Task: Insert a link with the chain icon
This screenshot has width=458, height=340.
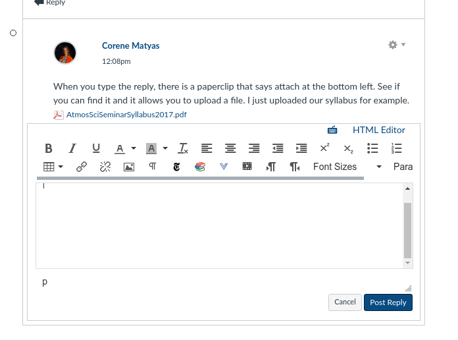Action: (x=82, y=167)
